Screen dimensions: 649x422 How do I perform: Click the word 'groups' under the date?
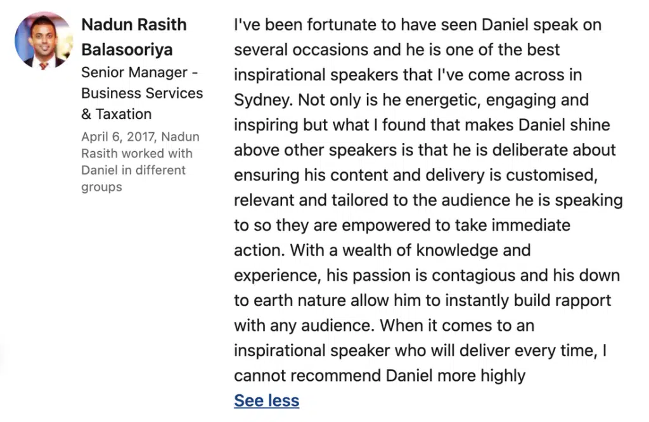pyautogui.click(x=101, y=187)
